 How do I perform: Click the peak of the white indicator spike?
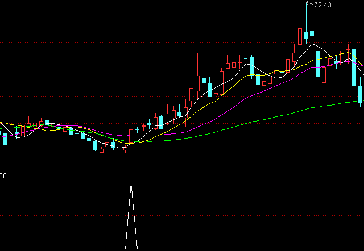click(x=131, y=183)
